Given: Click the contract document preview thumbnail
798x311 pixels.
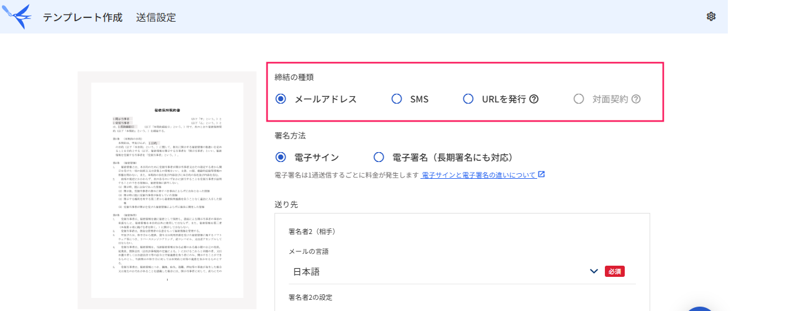Looking at the screenshot, I should pyautogui.click(x=167, y=190).
